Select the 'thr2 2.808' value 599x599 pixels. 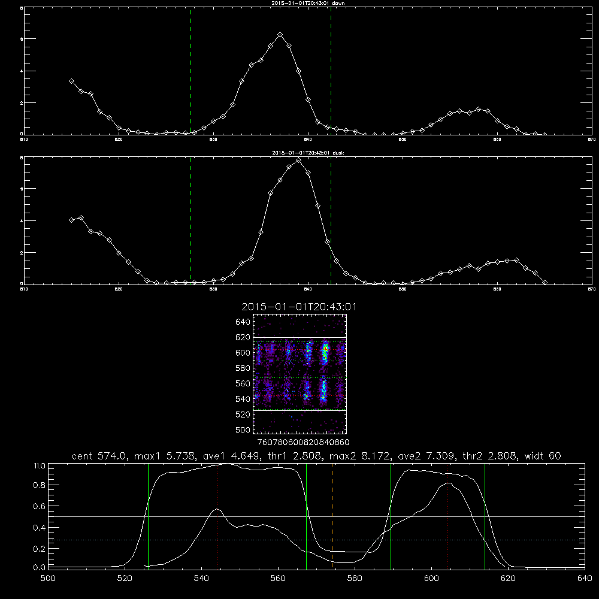[x=491, y=456]
